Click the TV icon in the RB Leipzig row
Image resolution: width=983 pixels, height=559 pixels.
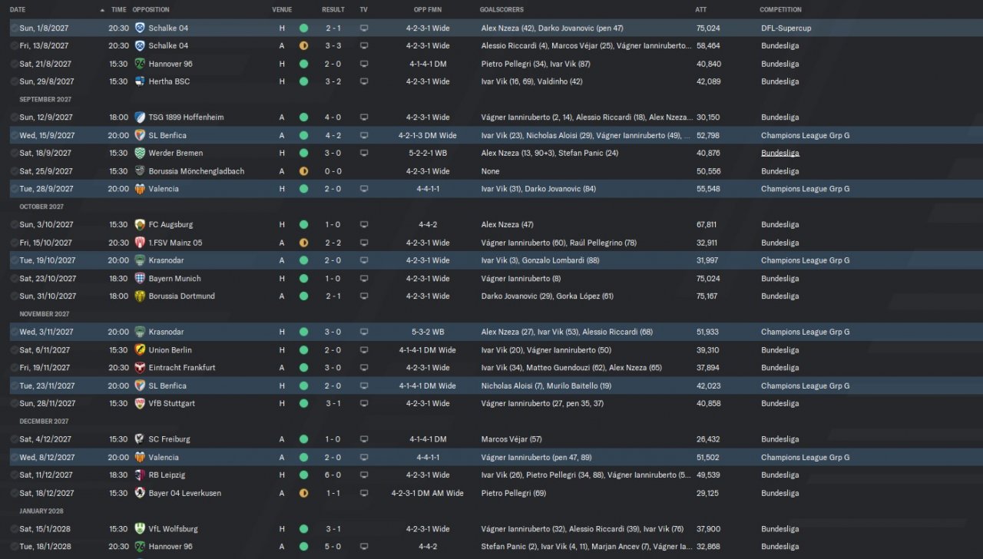click(x=364, y=475)
